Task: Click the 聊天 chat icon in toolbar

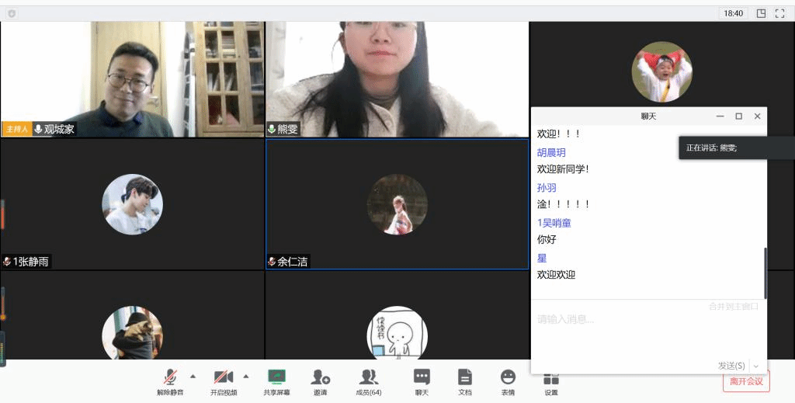Action: (422, 381)
